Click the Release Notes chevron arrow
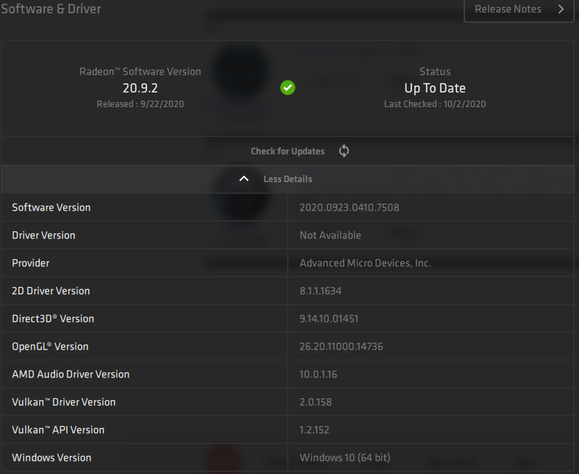 pyautogui.click(x=562, y=9)
